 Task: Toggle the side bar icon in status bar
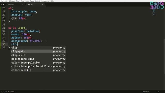2,92
